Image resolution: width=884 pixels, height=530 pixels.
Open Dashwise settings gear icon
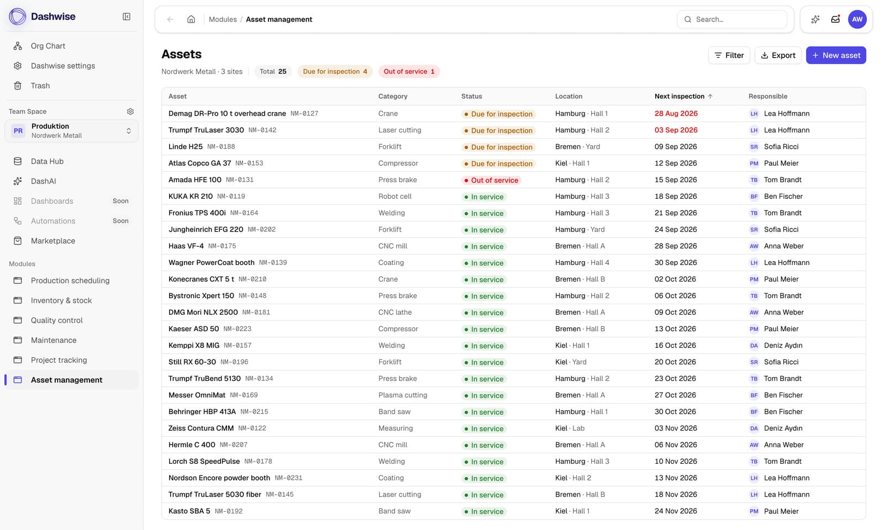(18, 66)
